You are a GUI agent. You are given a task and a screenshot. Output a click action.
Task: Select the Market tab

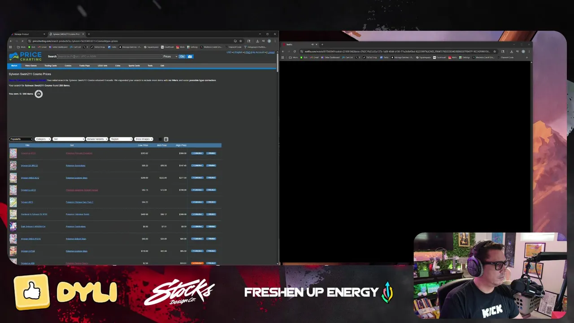pos(14,65)
